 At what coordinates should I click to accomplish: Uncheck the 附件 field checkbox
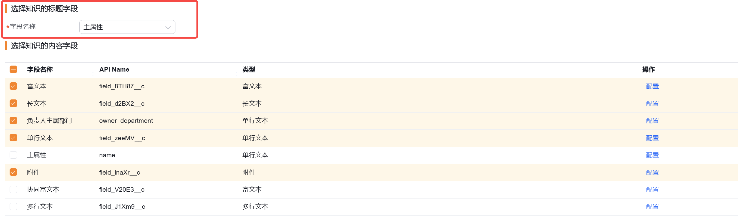[x=14, y=172]
